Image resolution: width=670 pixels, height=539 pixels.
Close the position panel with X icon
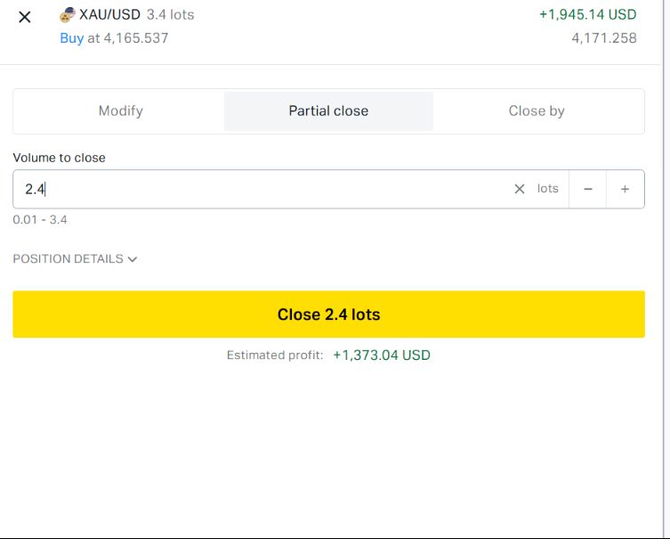[x=25, y=17]
